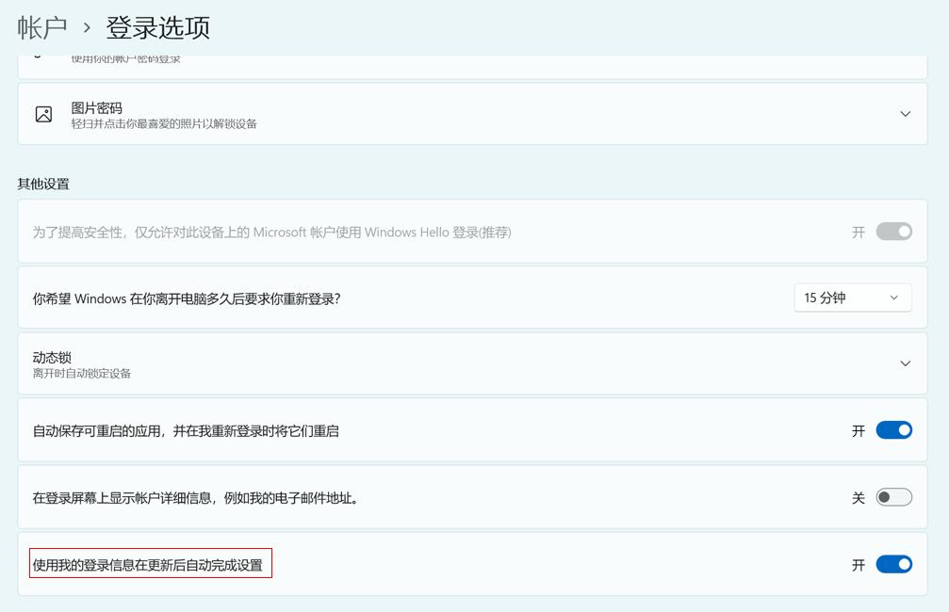Click the breadcrumb arrow after 帐户

tap(87, 28)
